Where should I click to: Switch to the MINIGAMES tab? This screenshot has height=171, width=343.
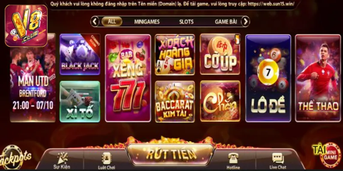(x=147, y=22)
